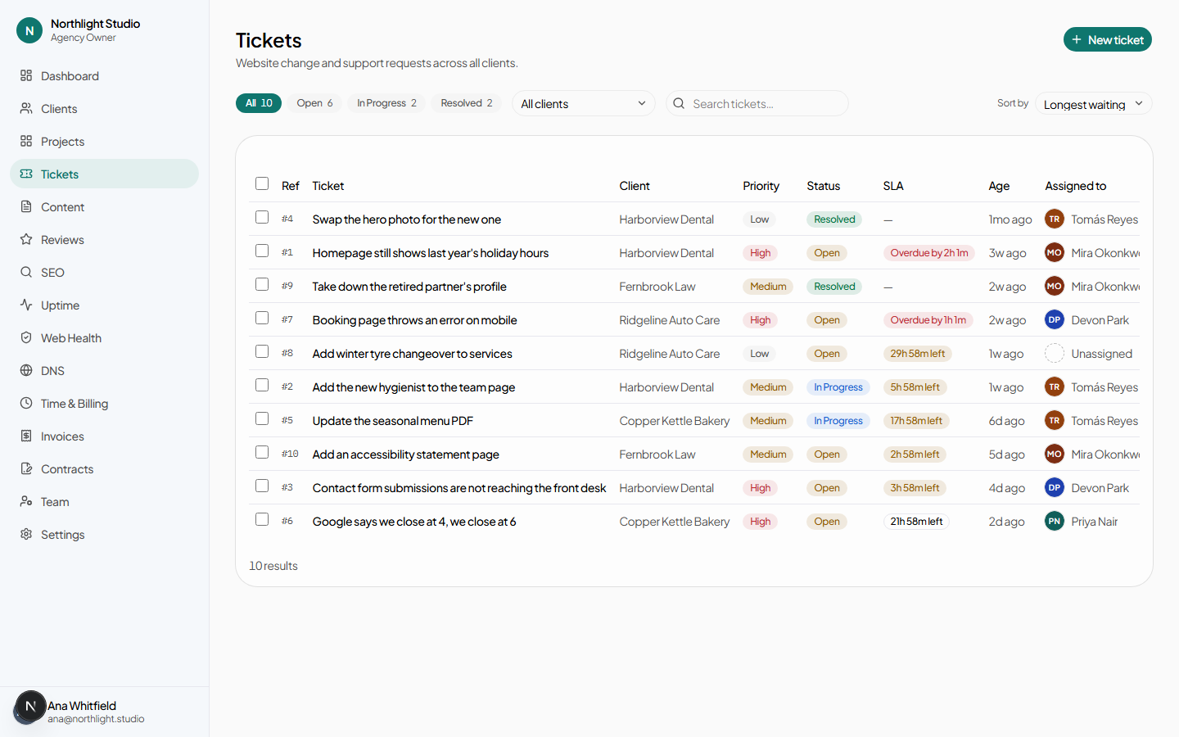Click the SLA column header
The image size is (1179, 737).
click(893, 186)
